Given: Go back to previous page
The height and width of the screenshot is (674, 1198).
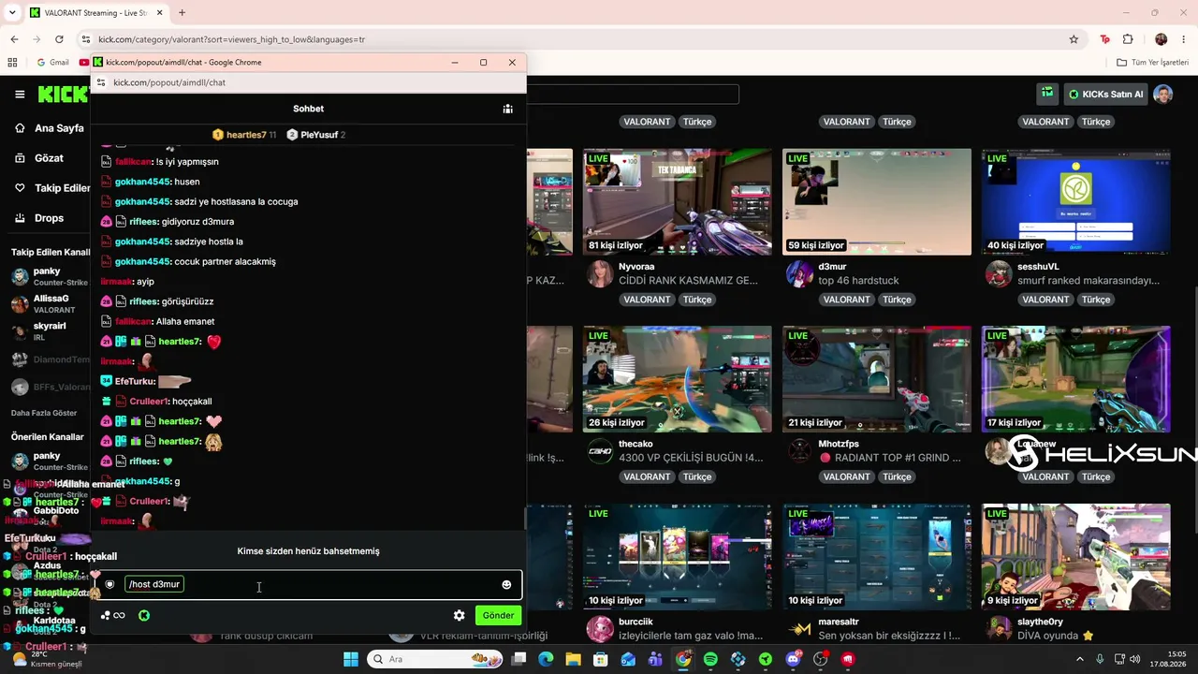Looking at the screenshot, I should [14, 39].
